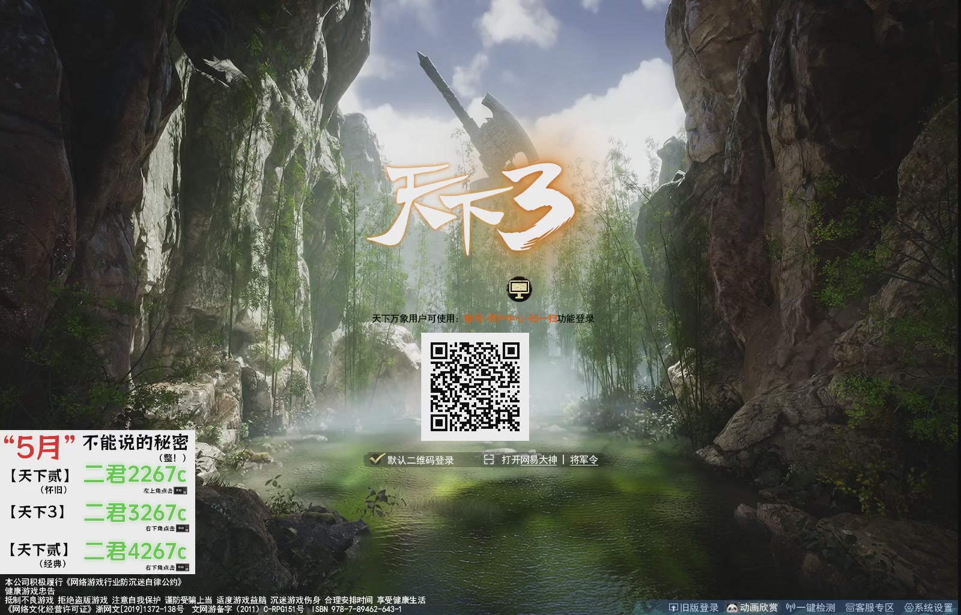Run the 一键检测 one-click check

coord(810,608)
